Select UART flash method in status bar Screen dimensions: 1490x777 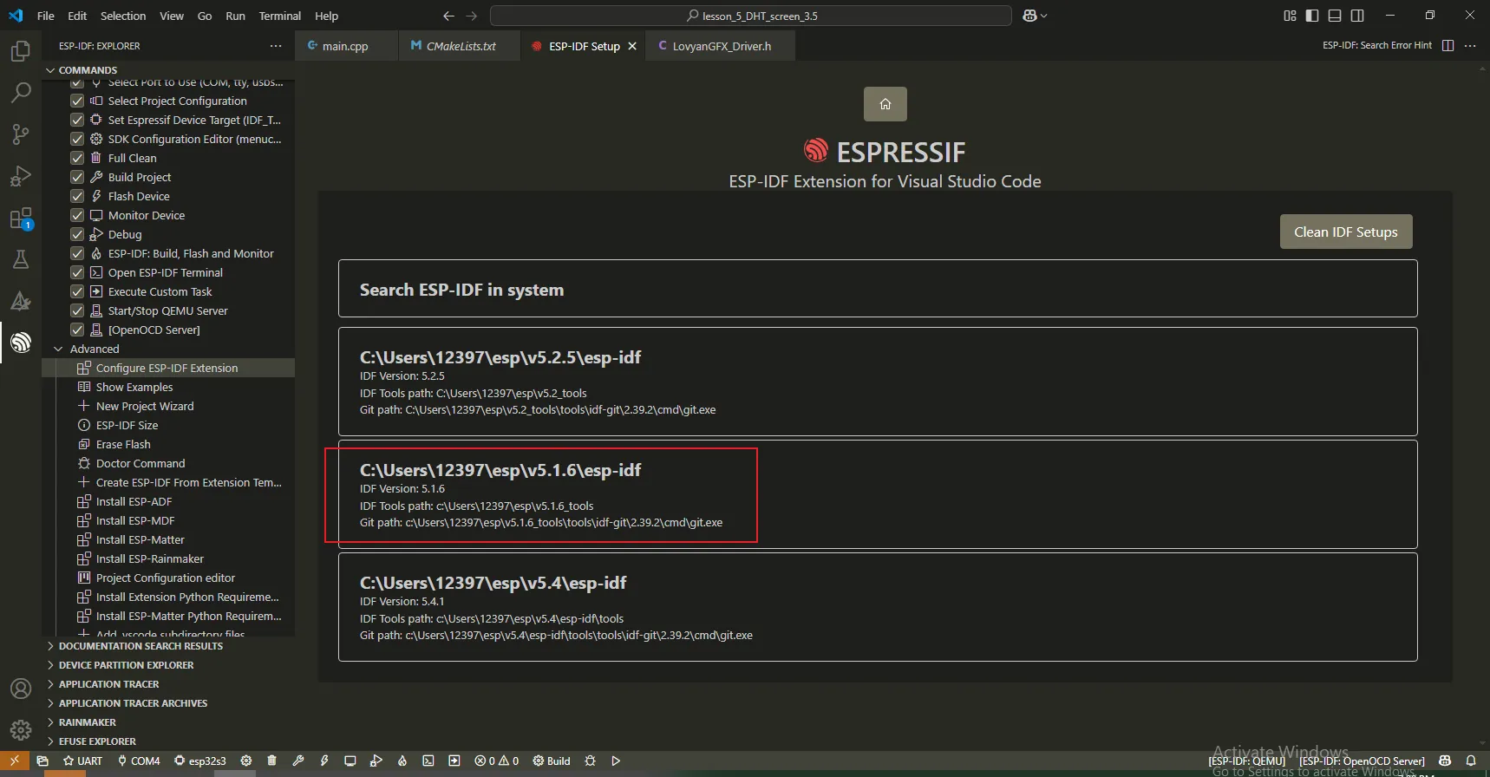tap(82, 761)
